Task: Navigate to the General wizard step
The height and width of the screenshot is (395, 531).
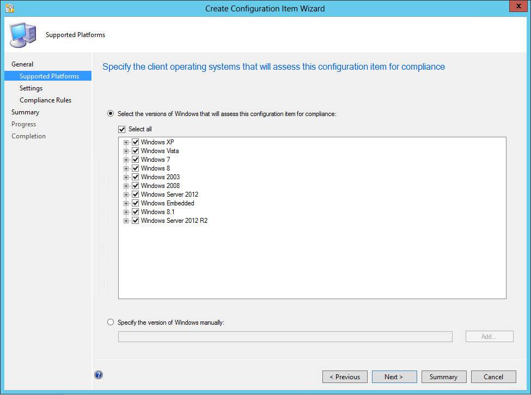Action: tap(22, 64)
